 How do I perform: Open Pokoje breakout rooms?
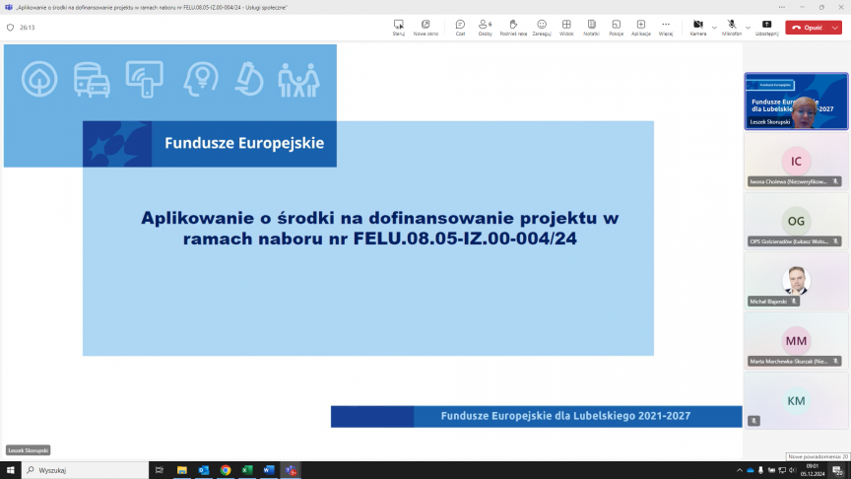click(x=616, y=28)
